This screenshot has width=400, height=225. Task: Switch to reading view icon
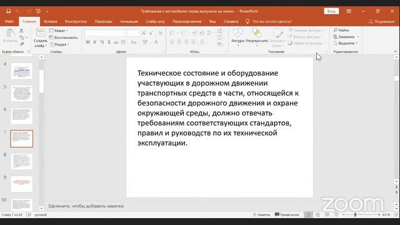coord(327,215)
